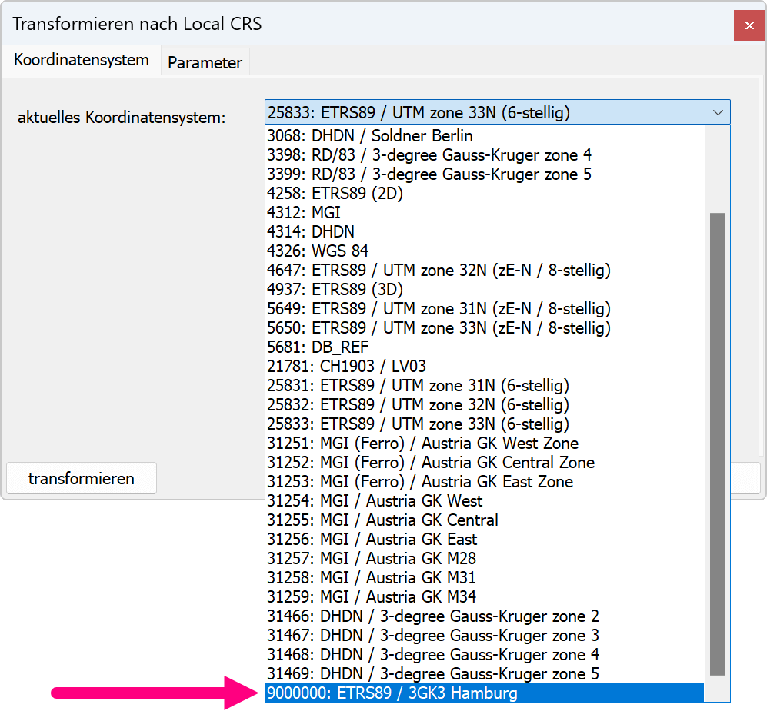
Task: Select the Koordinatensystem tab
Action: click(x=81, y=60)
